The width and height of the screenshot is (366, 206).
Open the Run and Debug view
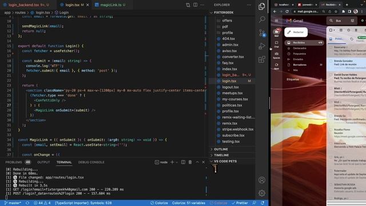[x=262, y=46]
